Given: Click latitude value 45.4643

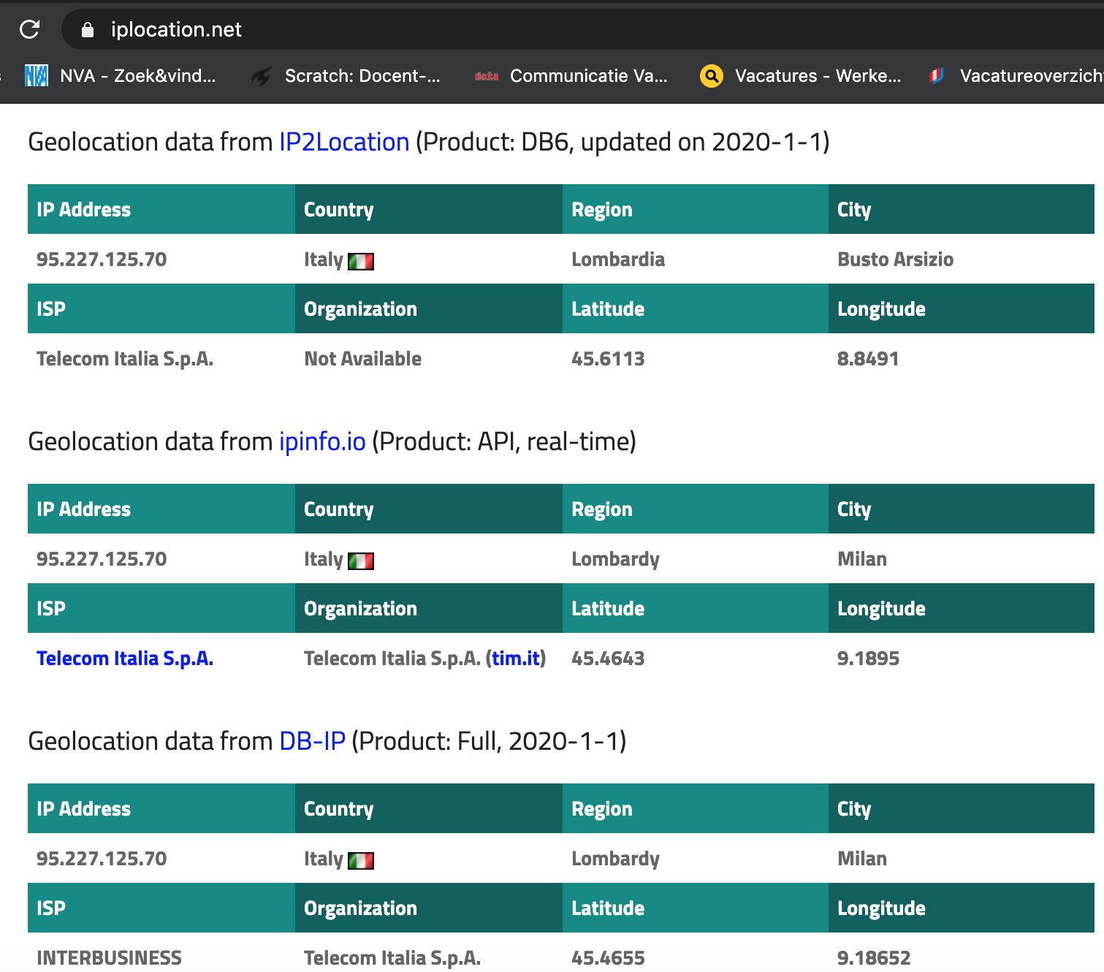Looking at the screenshot, I should [x=608, y=658].
